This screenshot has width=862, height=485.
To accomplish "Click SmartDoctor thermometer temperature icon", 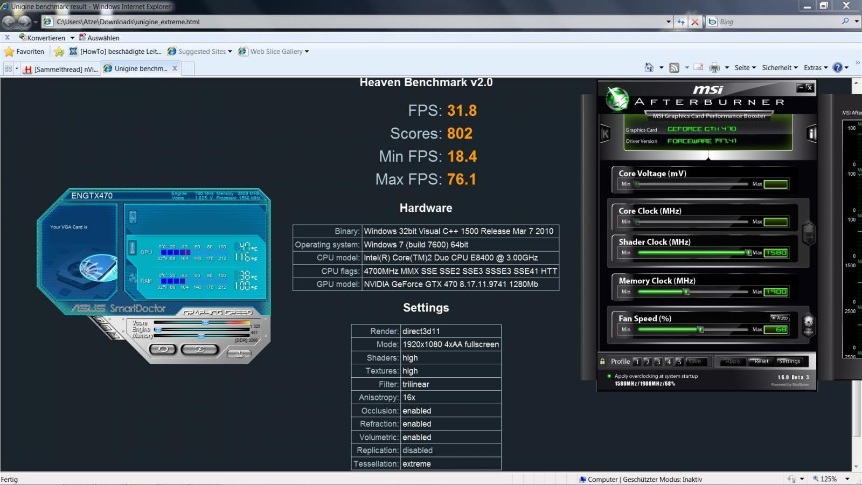I will pyautogui.click(x=133, y=248).
